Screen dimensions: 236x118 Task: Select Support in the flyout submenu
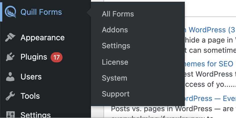pyautogui.click(x=116, y=94)
